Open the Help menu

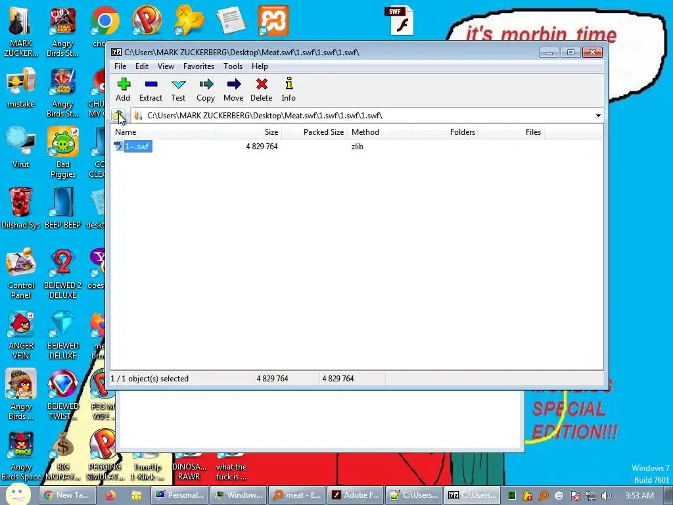point(260,66)
